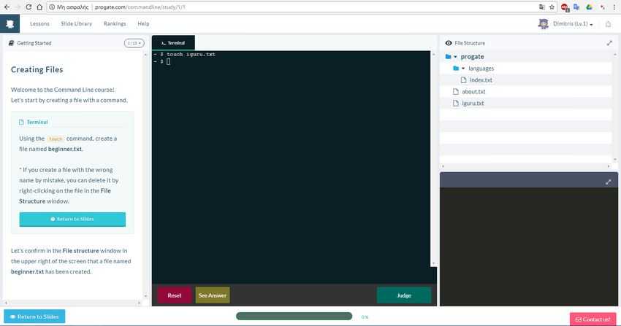
Task: Expand the File Structure panel
Action: click(x=609, y=43)
